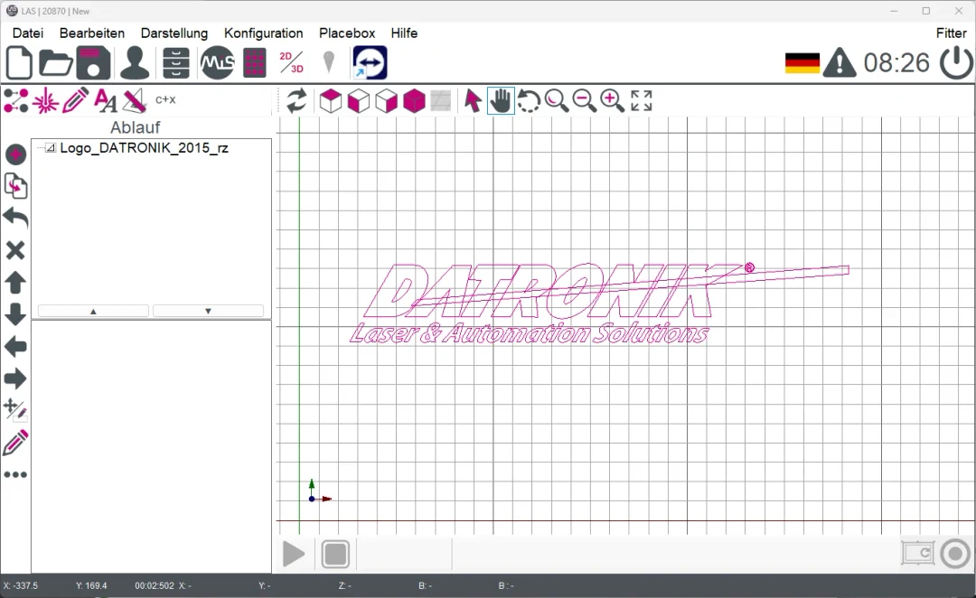This screenshot has width=976, height=598.
Task: Click the power shutdown button
Action: [956, 63]
